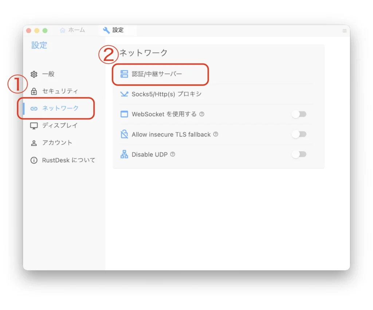Click the info icon for RustDesk について
The image size is (373, 310).
tap(34, 160)
